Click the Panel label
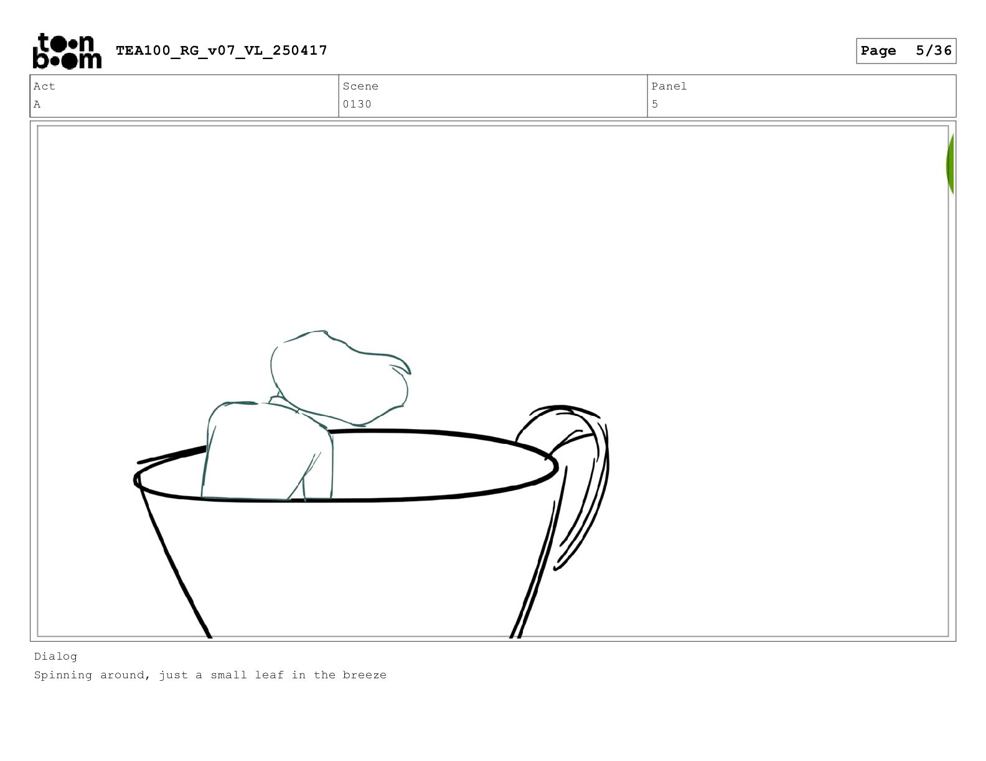986x761 pixels. pyautogui.click(x=669, y=86)
